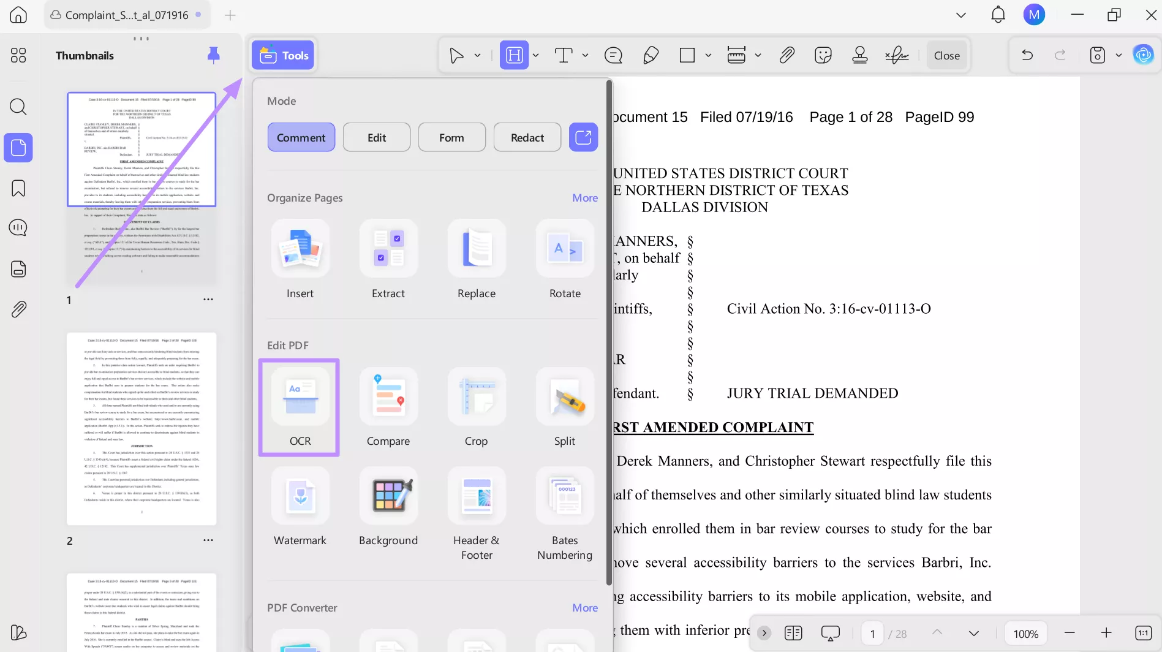The height and width of the screenshot is (652, 1162).
Task: Open More options for Organize Pages
Action: [x=584, y=197]
